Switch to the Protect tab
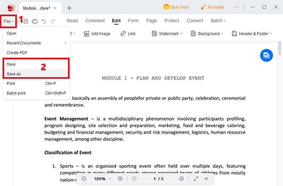The height and width of the screenshot is (186, 283). pos(172,21)
